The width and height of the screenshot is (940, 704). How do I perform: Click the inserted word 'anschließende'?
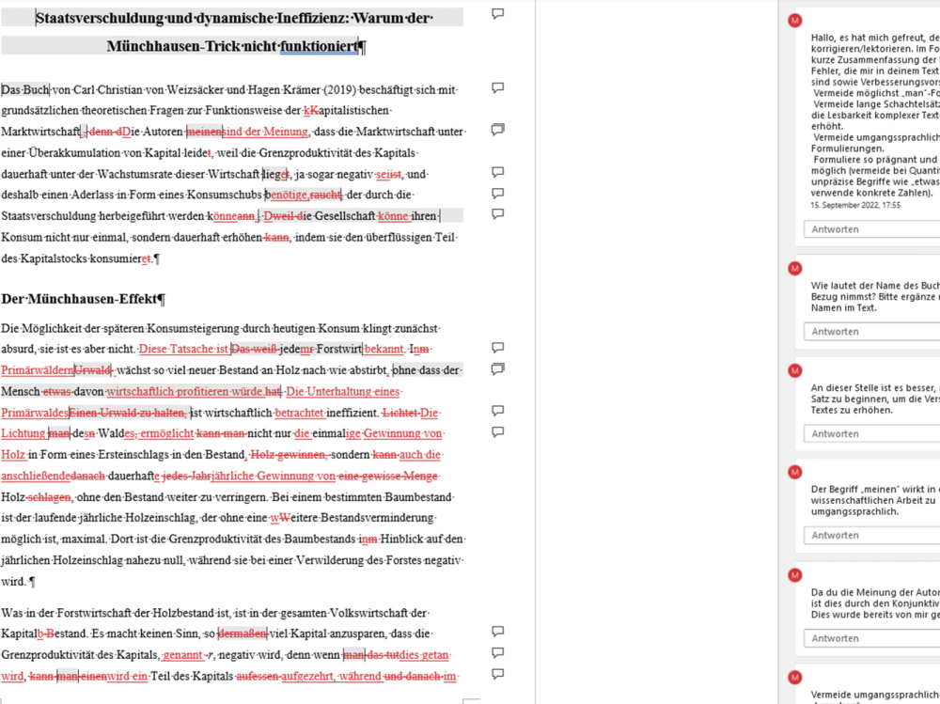(36, 477)
